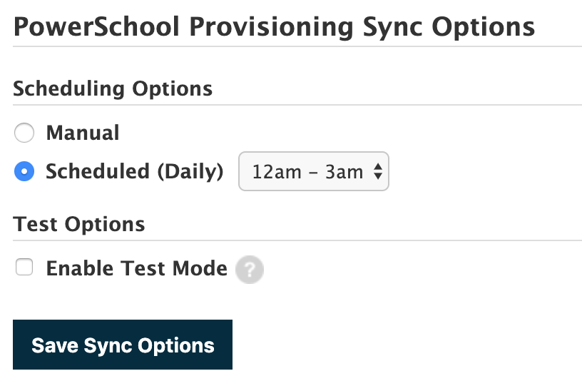Click the word 'Options' in the page title
Viewport: 582px width, 381px height.
484,28
